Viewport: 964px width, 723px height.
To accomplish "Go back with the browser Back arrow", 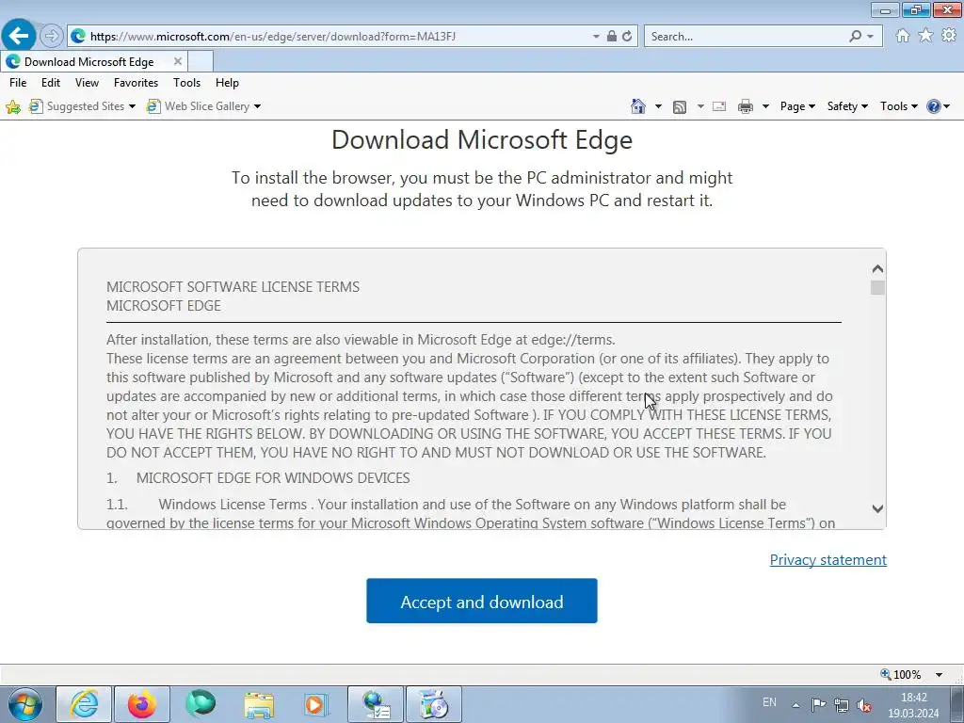I will pos(19,36).
